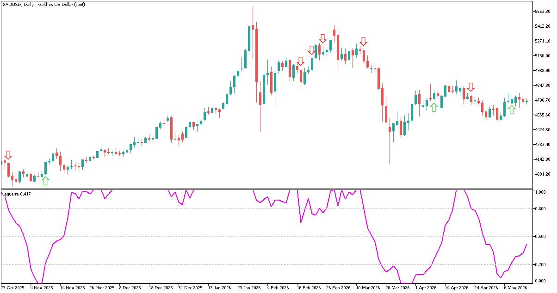Image resolution: width=557 pixels, height=293 pixels.
Task: Click the 4424.50 price axis label
Action: (543, 130)
